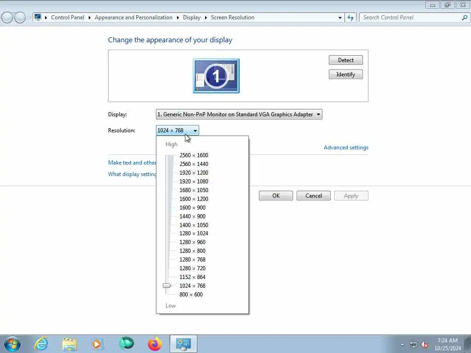
Task: Select resolution 1600 × 1200
Action: (x=194, y=199)
